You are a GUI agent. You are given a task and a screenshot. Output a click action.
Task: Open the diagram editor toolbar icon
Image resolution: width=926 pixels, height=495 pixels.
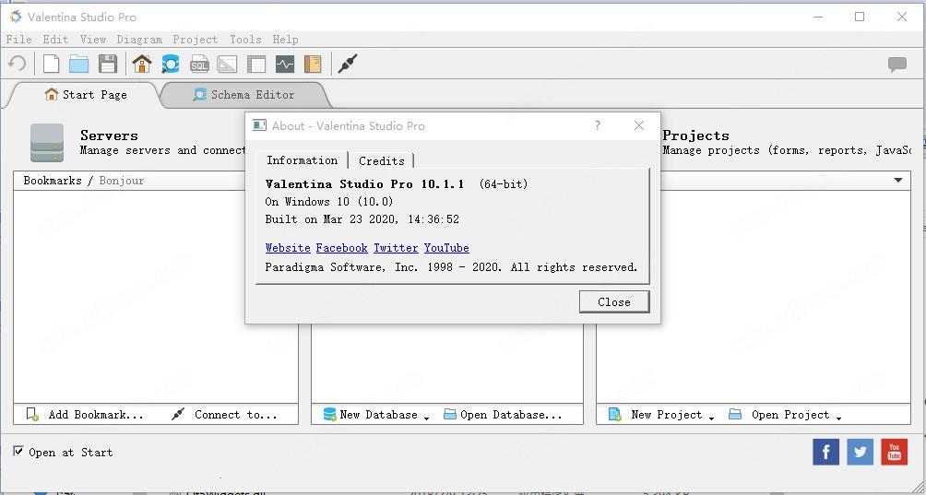pyautogui.click(x=227, y=64)
